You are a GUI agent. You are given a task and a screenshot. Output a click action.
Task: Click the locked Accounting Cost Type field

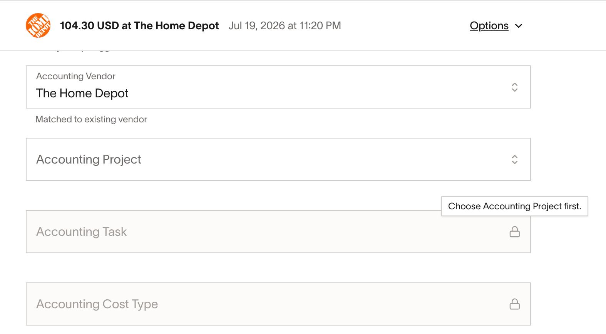pos(278,304)
